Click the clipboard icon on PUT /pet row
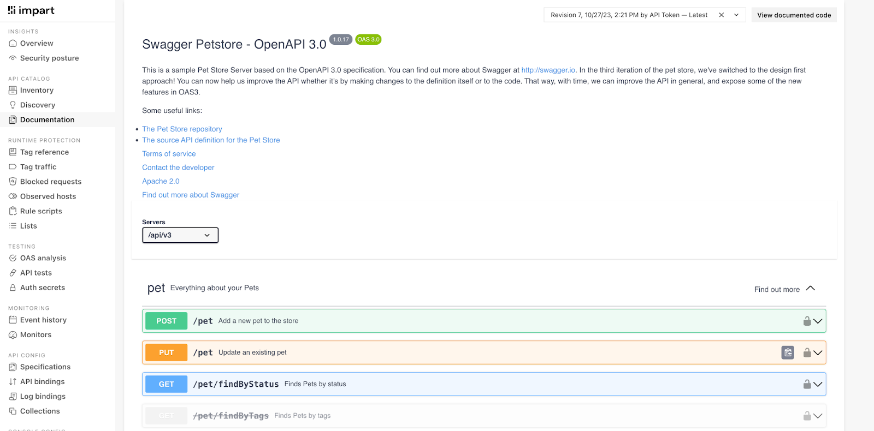 coord(788,352)
